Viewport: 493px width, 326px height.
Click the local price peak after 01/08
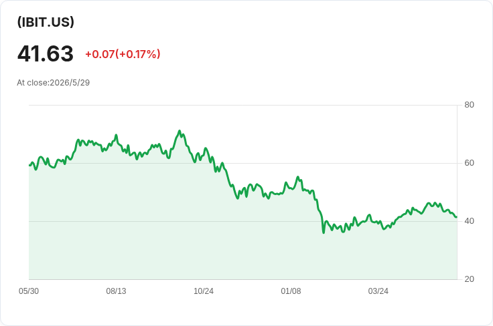click(x=298, y=177)
